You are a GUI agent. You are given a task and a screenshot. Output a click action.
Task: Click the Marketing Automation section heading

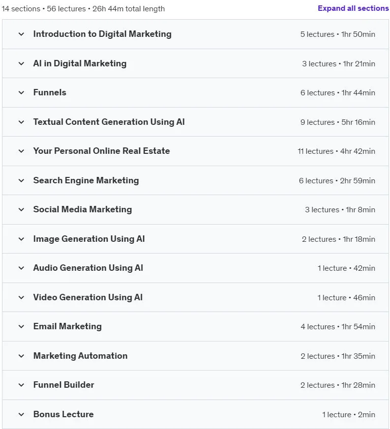(x=80, y=356)
